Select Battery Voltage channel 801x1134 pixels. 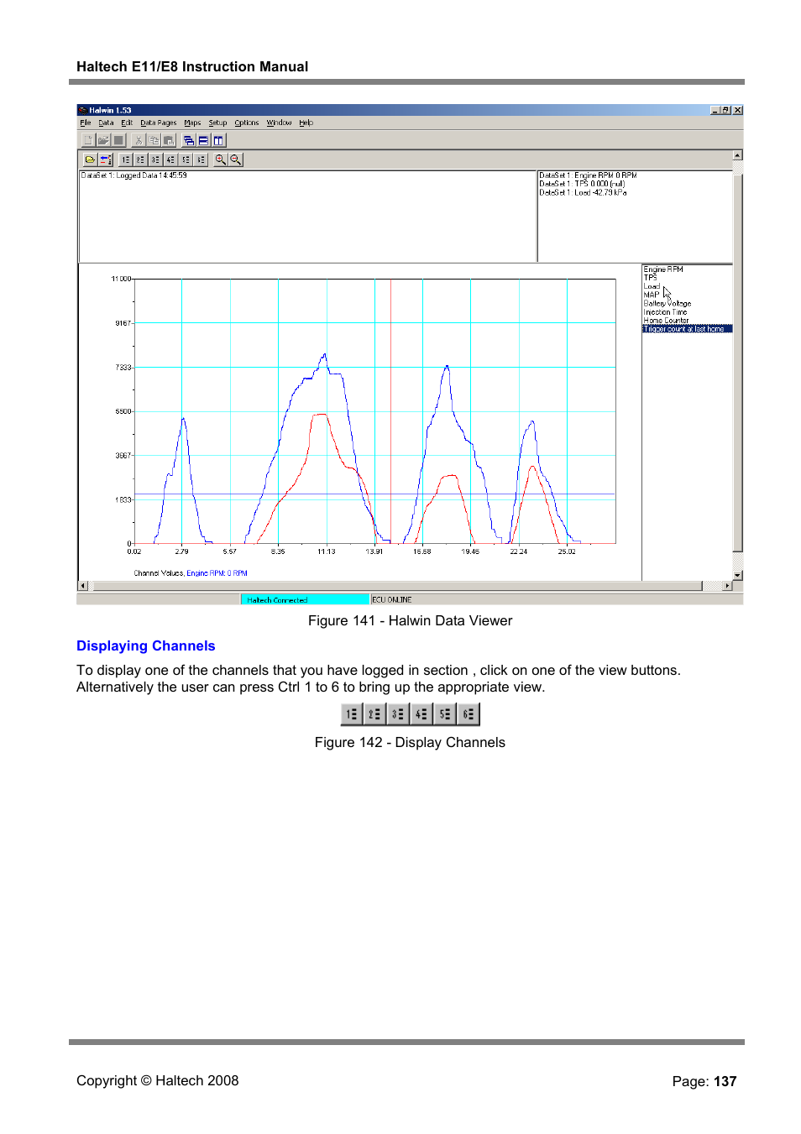click(x=667, y=304)
